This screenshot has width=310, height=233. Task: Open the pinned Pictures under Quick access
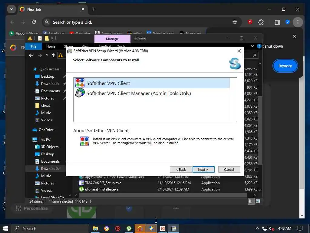(x=48, y=98)
